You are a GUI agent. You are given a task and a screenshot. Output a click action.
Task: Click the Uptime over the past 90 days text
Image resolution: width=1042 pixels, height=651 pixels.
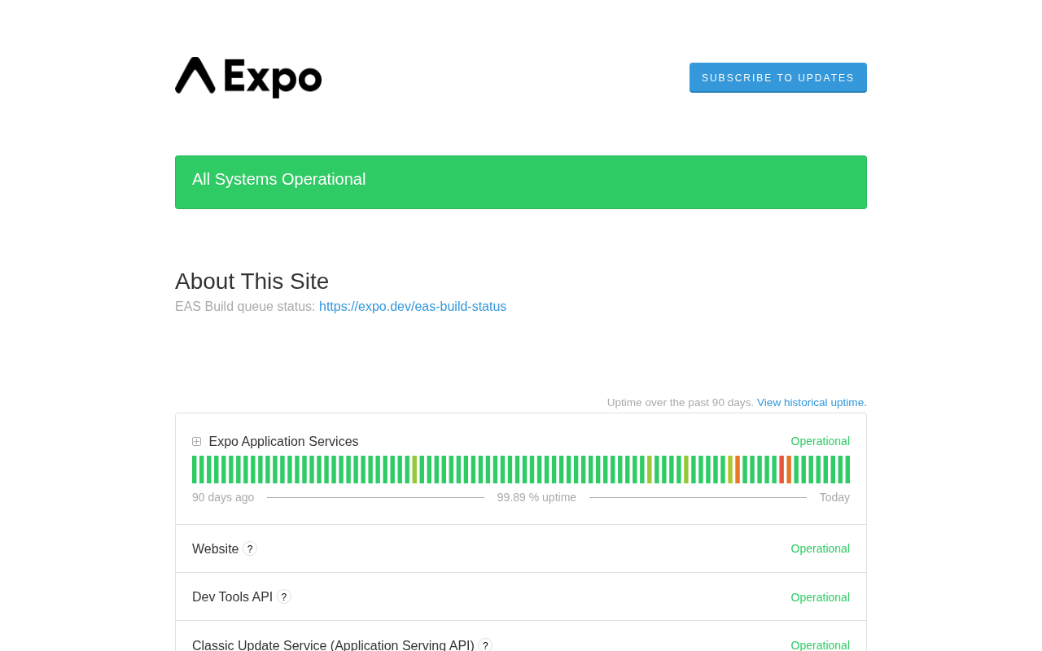tap(681, 403)
